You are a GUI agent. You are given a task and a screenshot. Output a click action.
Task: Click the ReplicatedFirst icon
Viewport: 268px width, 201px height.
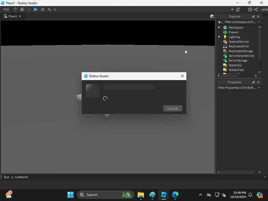(225, 46)
